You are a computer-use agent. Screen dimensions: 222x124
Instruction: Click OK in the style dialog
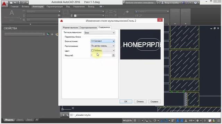[x=126, y=102]
